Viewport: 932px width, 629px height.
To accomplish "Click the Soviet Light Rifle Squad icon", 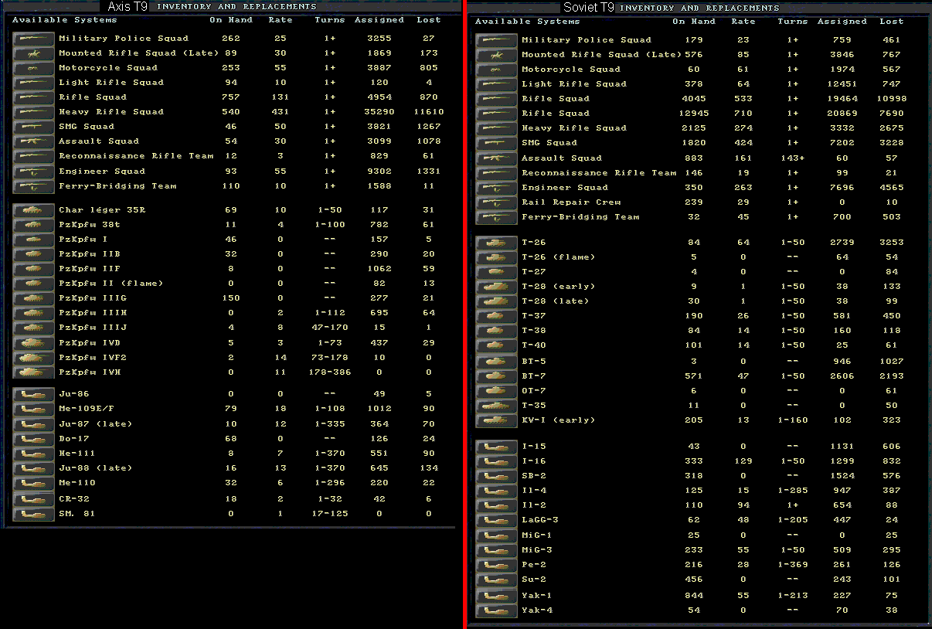I will [x=496, y=84].
